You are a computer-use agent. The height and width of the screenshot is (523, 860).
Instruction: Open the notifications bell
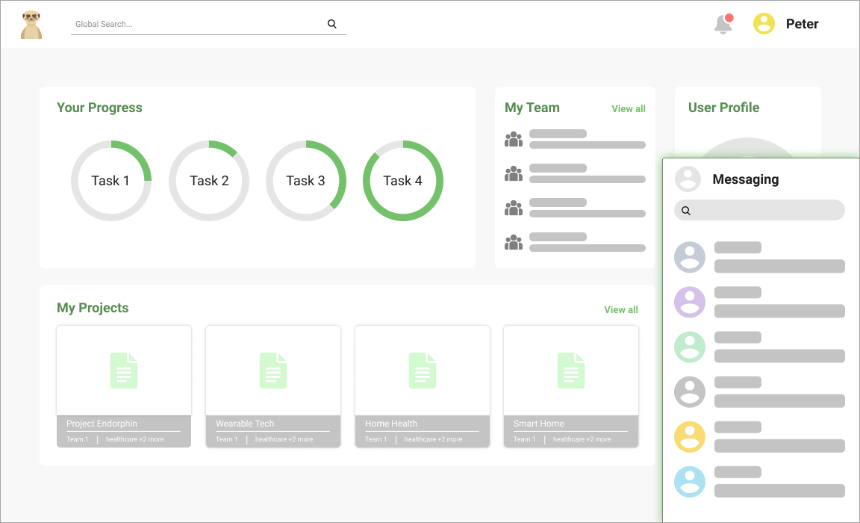723,25
